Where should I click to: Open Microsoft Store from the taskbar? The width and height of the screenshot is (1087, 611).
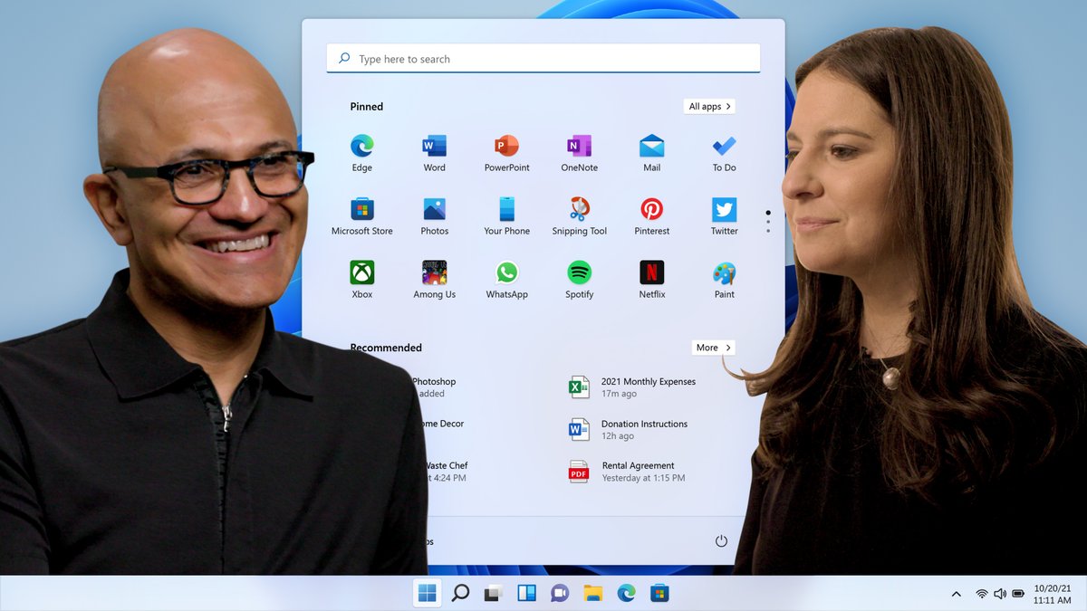click(x=659, y=593)
